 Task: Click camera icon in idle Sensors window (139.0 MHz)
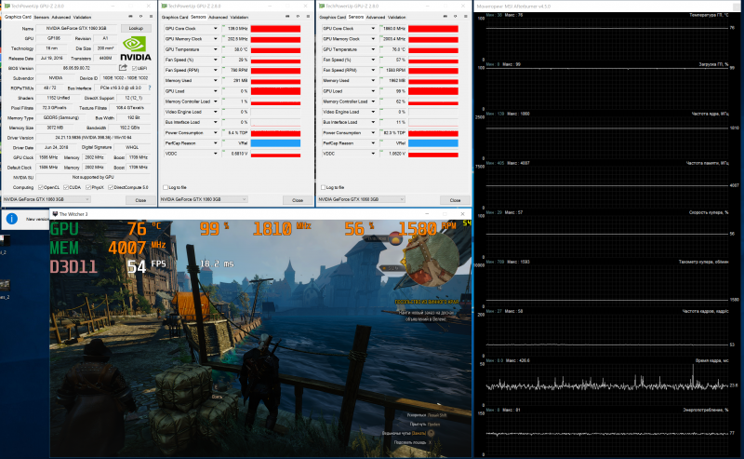(288, 16)
